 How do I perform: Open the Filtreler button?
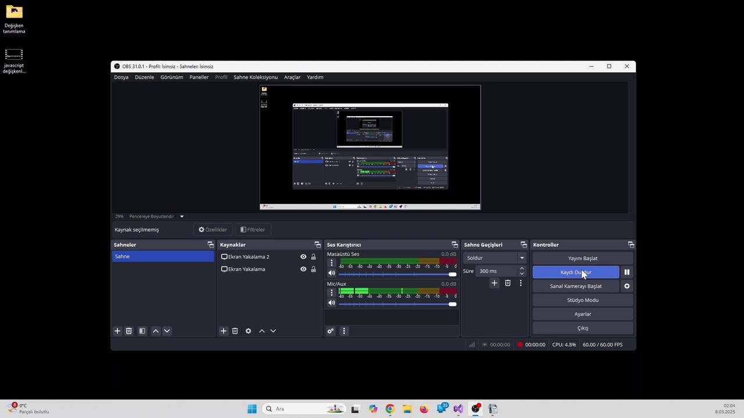(x=253, y=230)
